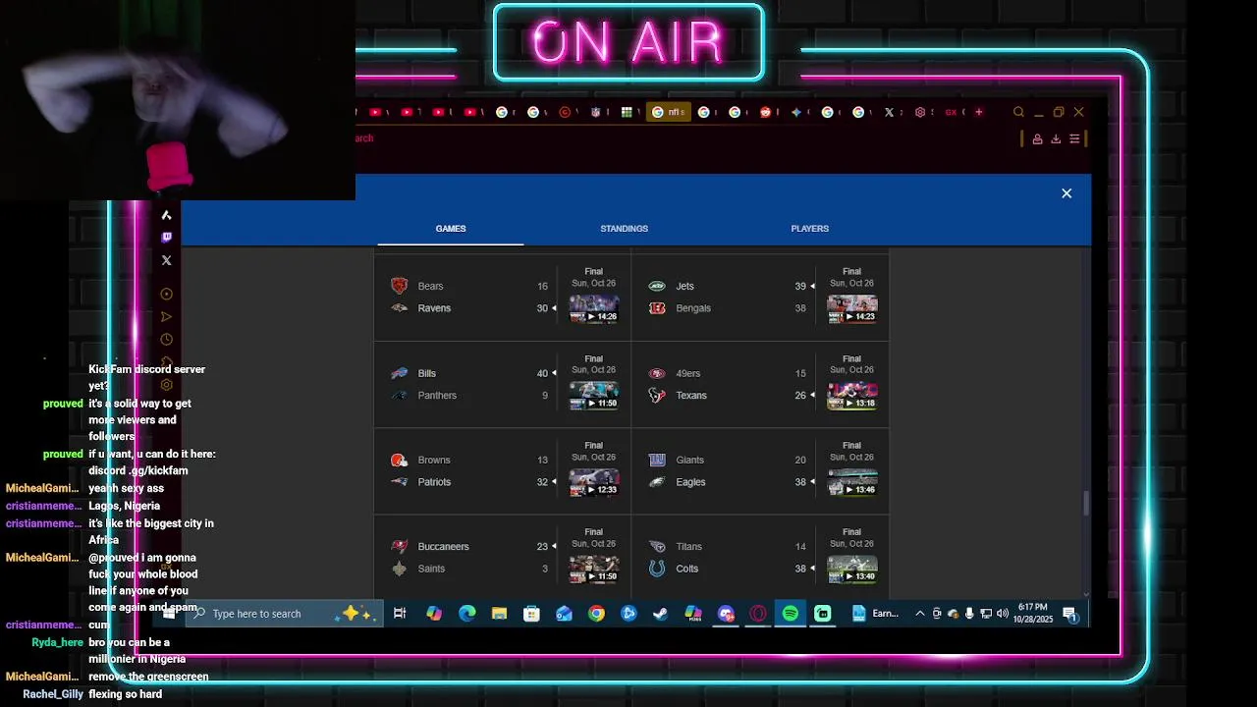This screenshot has width=1257, height=707.
Task: Click the Colts team name
Action: [x=687, y=569]
